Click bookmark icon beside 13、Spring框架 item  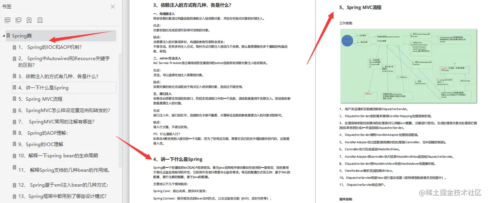(14, 197)
